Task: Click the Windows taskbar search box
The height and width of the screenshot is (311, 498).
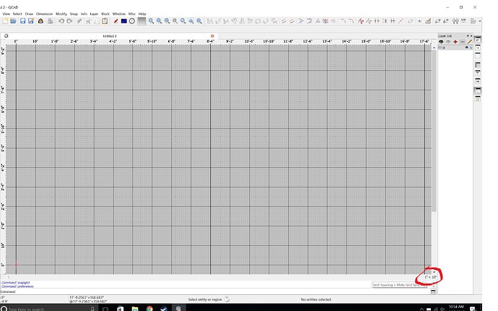Action: click(x=48, y=308)
